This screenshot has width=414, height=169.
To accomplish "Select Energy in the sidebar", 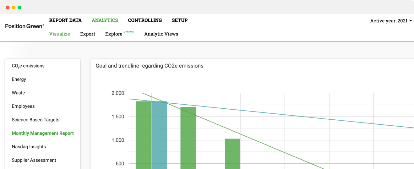I will [x=19, y=79].
